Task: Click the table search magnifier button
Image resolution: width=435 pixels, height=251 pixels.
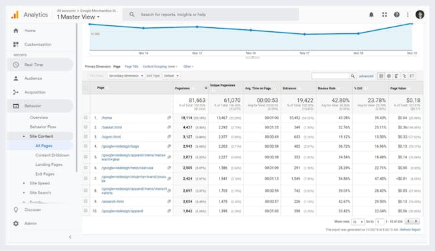Action: pos(353,76)
